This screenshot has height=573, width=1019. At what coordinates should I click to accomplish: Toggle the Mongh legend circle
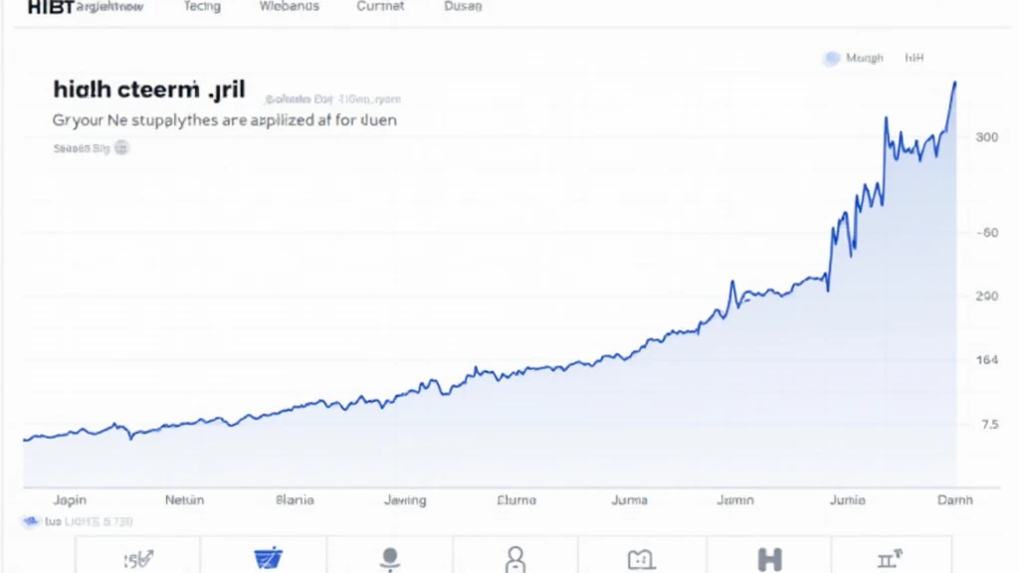point(831,59)
